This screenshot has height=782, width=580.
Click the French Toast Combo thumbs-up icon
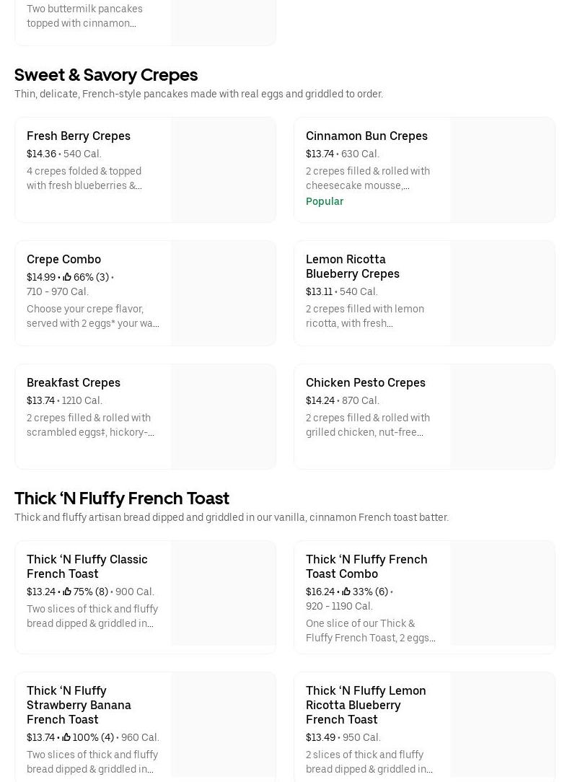click(346, 592)
